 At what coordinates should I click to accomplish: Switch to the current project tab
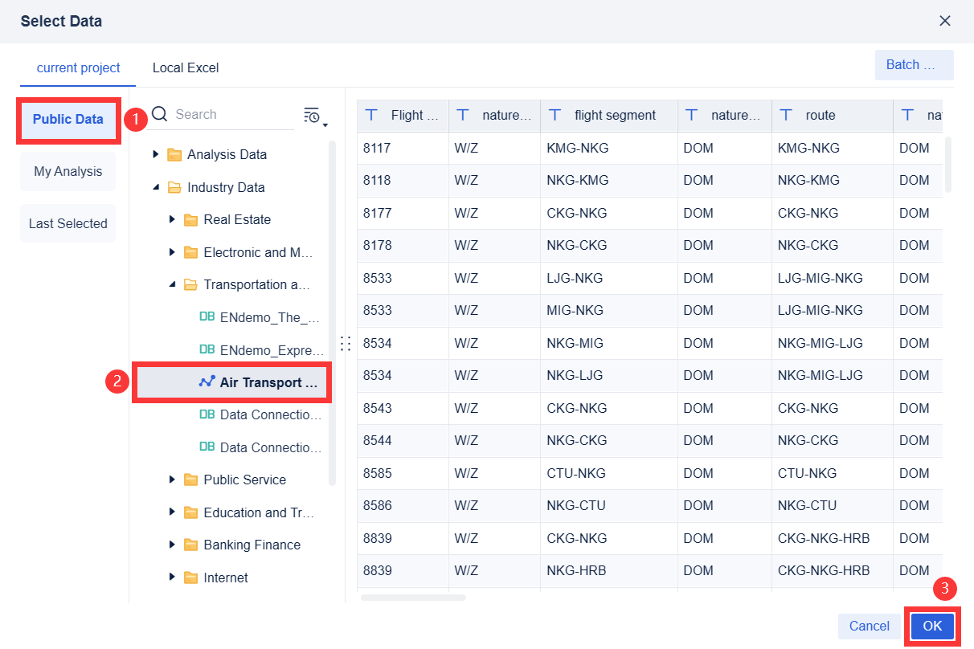tap(78, 67)
